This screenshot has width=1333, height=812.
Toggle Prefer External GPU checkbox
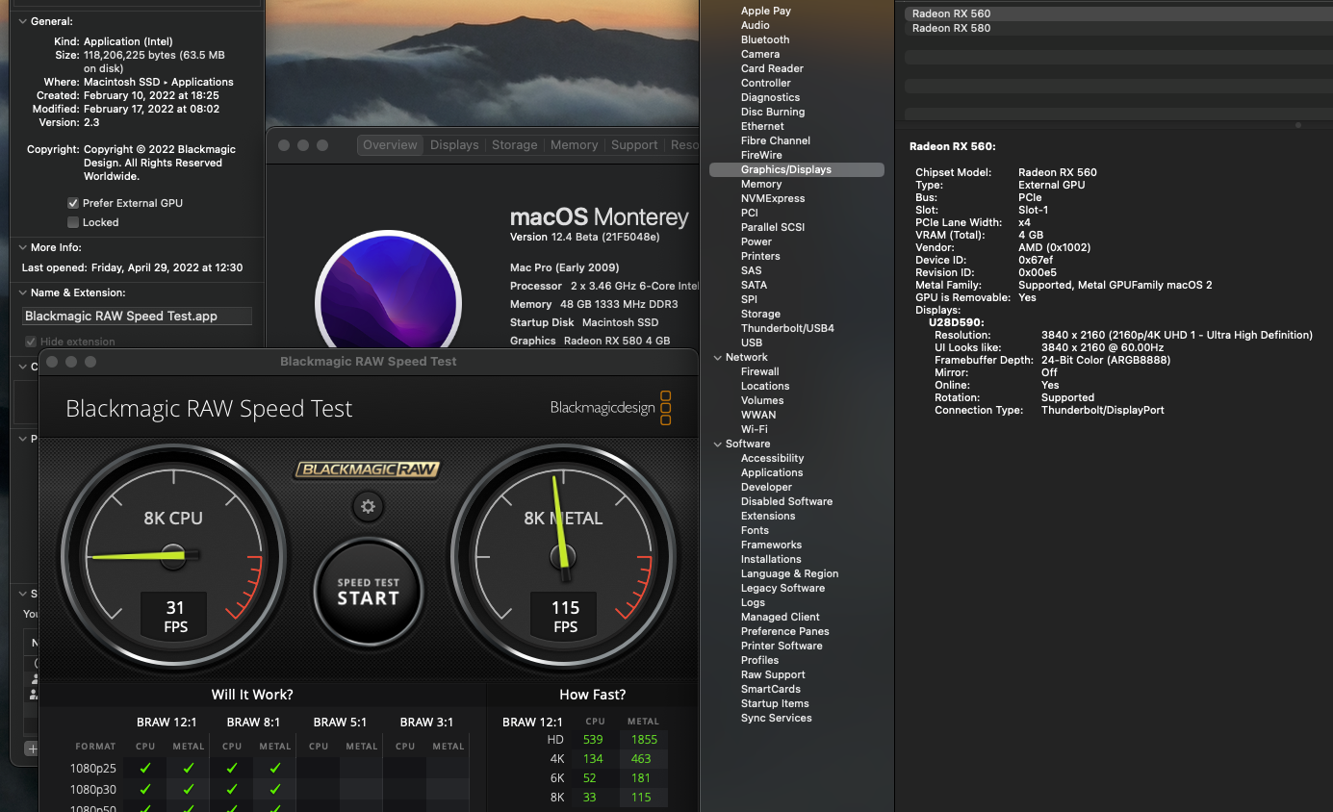click(73, 203)
